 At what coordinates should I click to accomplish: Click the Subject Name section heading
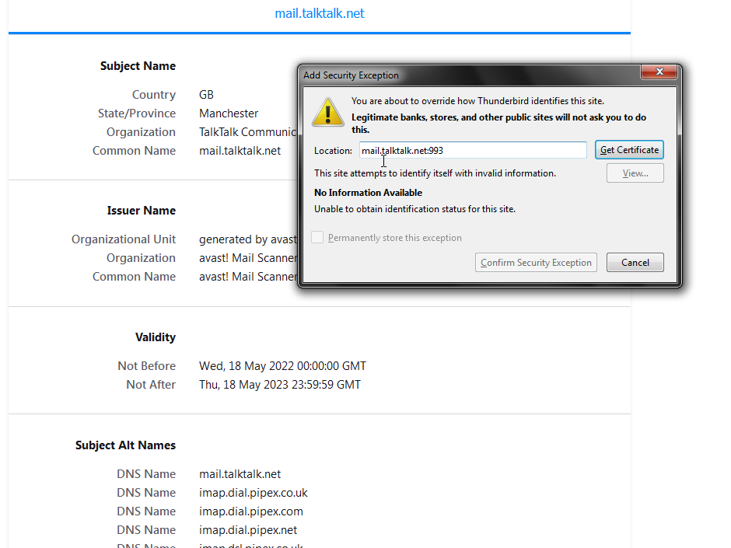138,66
